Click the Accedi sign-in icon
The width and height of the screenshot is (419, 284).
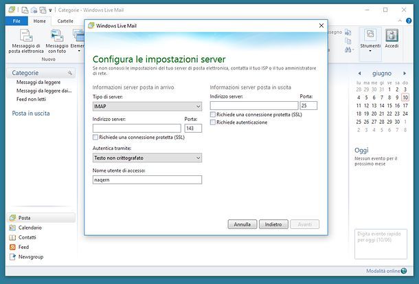[x=392, y=35]
